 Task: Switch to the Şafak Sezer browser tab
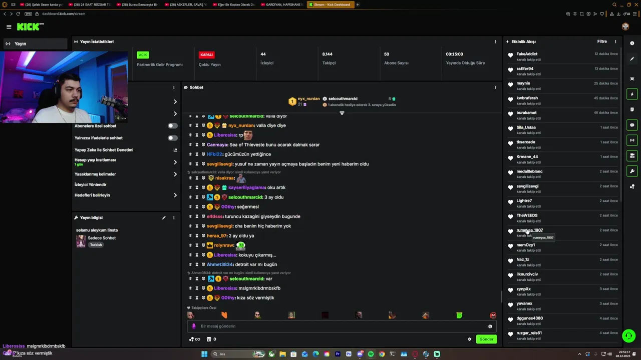point(42,4)
